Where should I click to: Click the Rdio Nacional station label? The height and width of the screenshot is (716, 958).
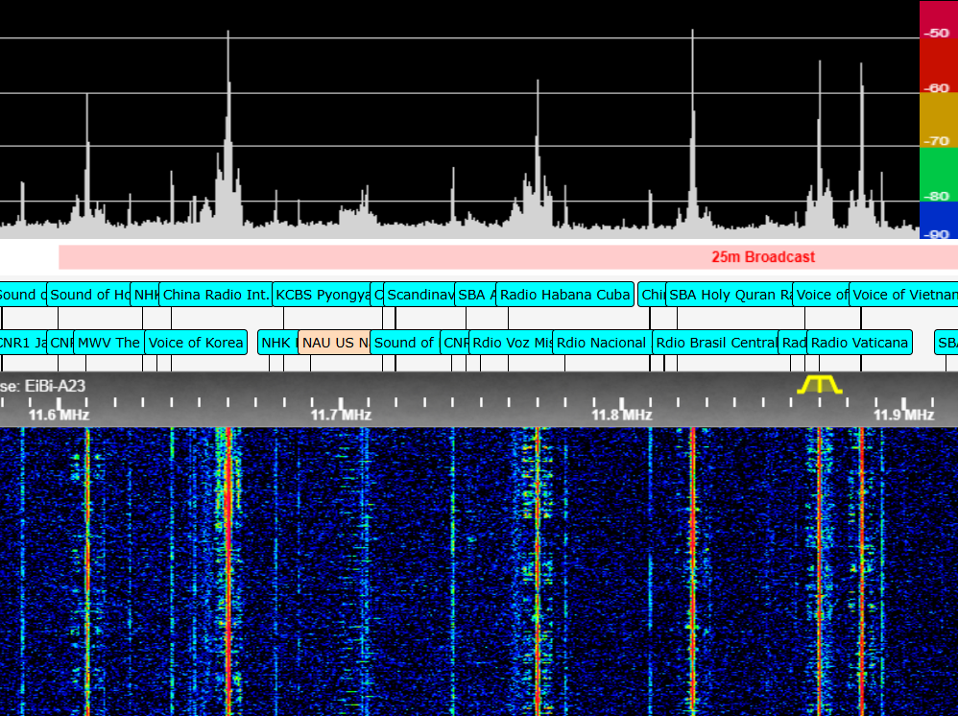coord(601,342)
